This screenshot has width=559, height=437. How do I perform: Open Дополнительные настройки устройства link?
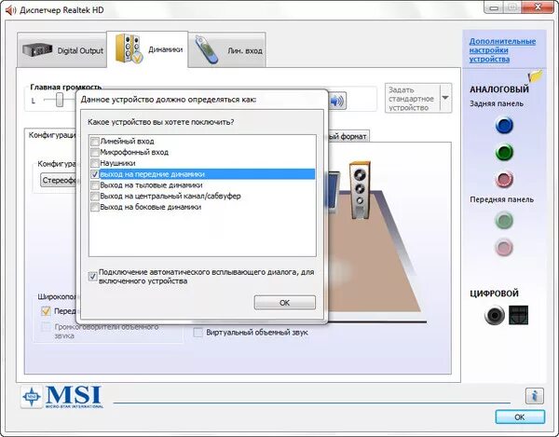502,50
